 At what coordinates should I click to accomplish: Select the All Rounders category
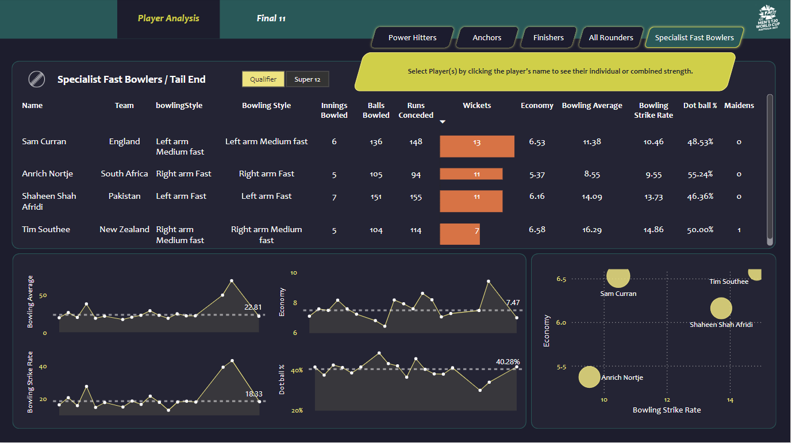click(610, 37)
